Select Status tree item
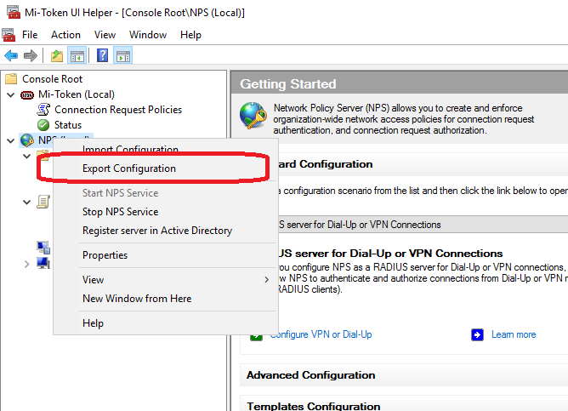The height and width of the screenshot is (411, 568). pos(68,125)
